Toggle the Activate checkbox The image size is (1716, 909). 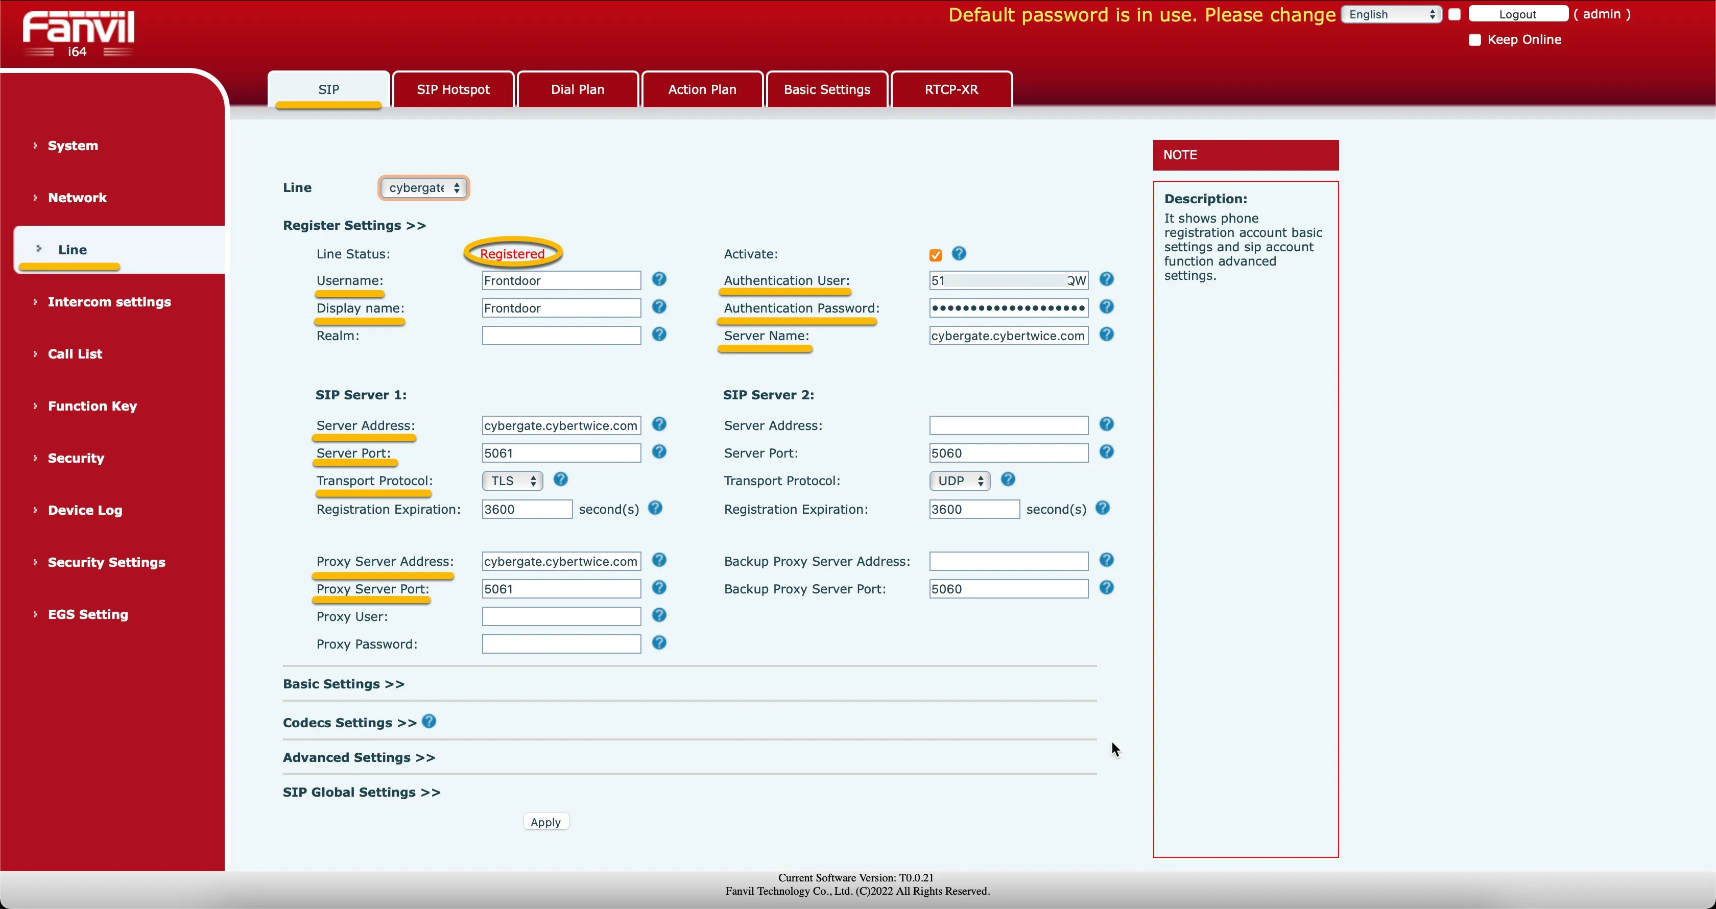pyautogui.click(x=935, y=255)
